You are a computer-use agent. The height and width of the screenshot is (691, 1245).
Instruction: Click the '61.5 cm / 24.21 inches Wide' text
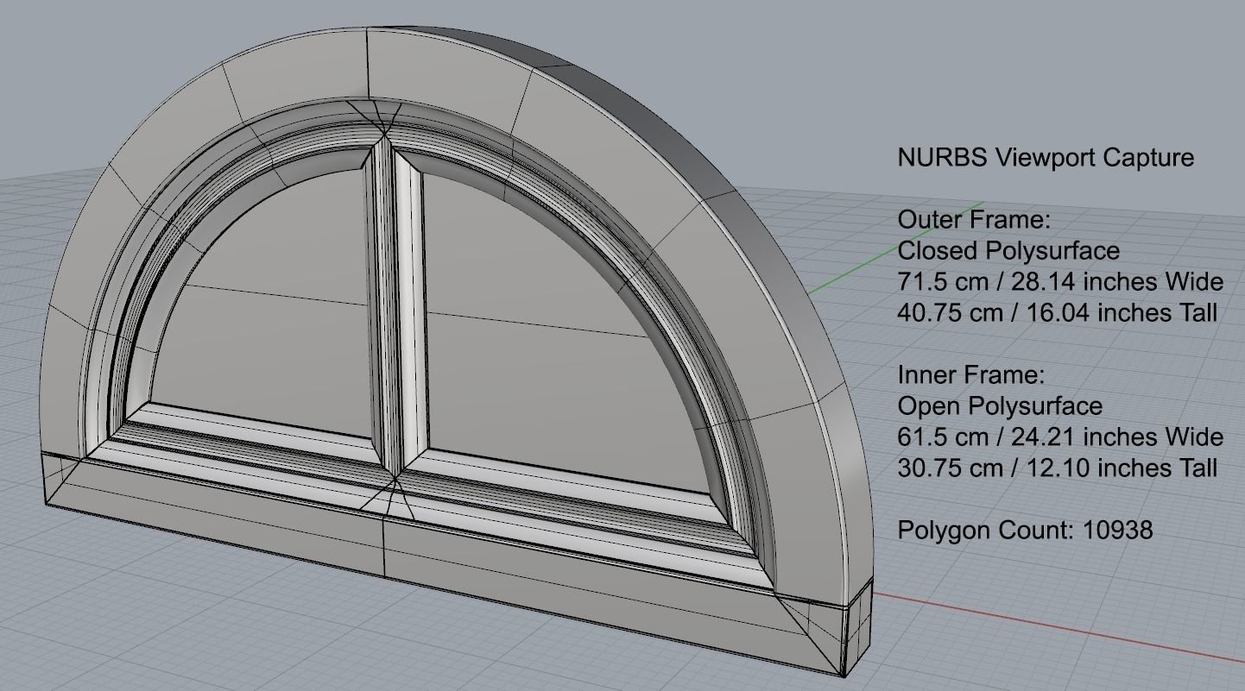(1060, 437)
